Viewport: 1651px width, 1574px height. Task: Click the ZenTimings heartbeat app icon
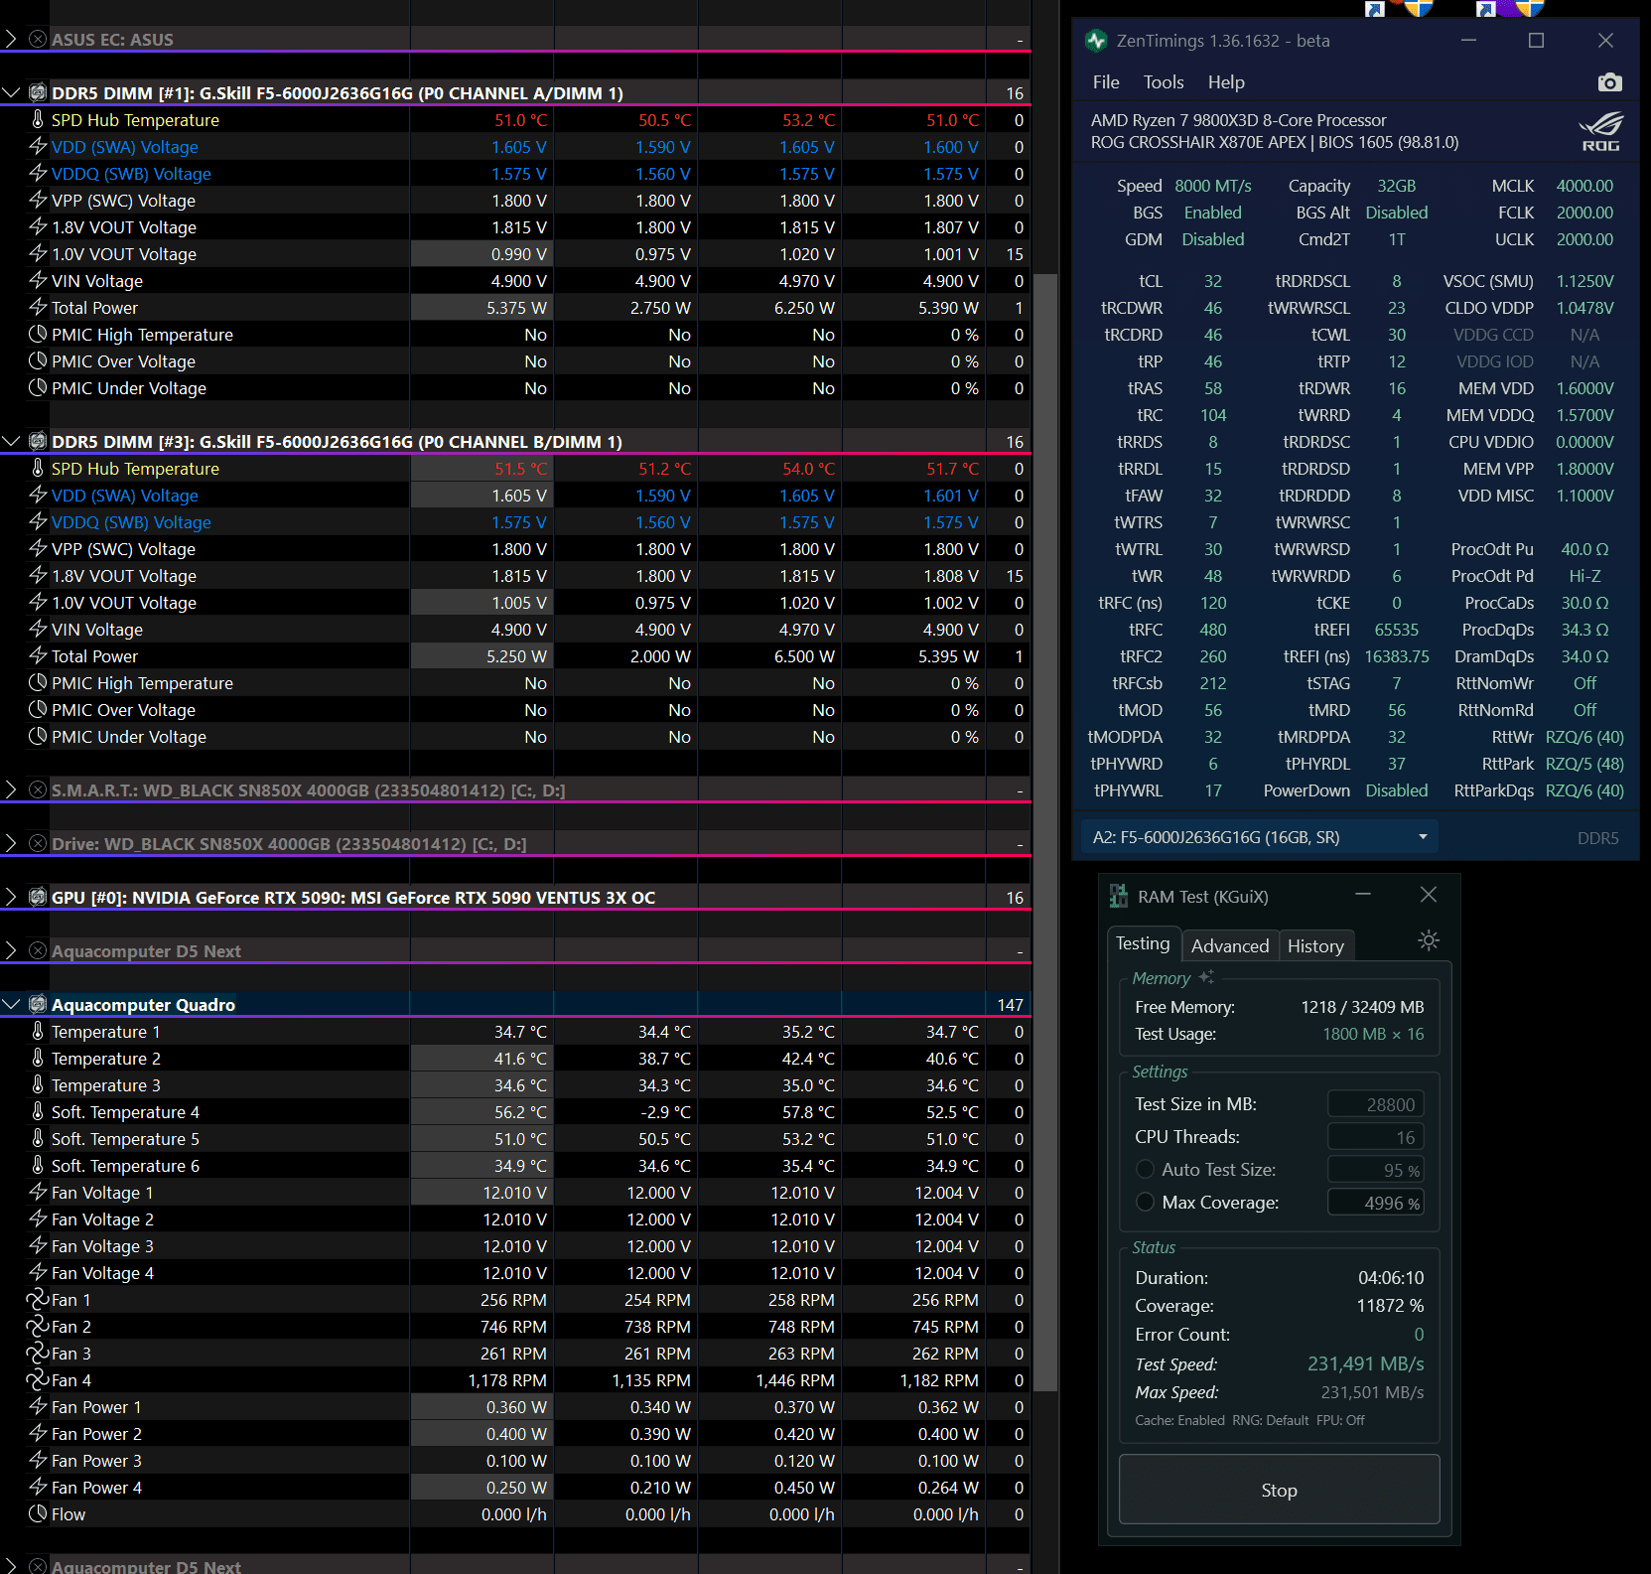pyautogui.click(x=1096, y=41)
